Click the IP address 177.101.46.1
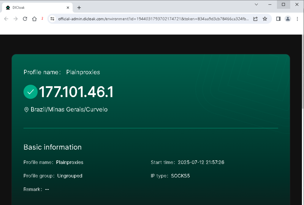 (x=76, y=92)
